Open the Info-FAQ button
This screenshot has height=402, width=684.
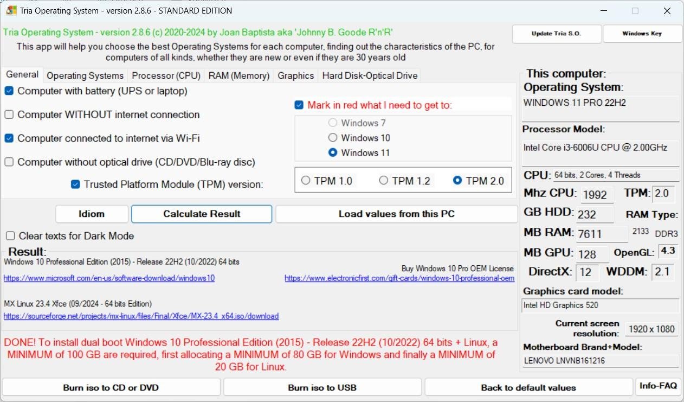pos(658,386)
